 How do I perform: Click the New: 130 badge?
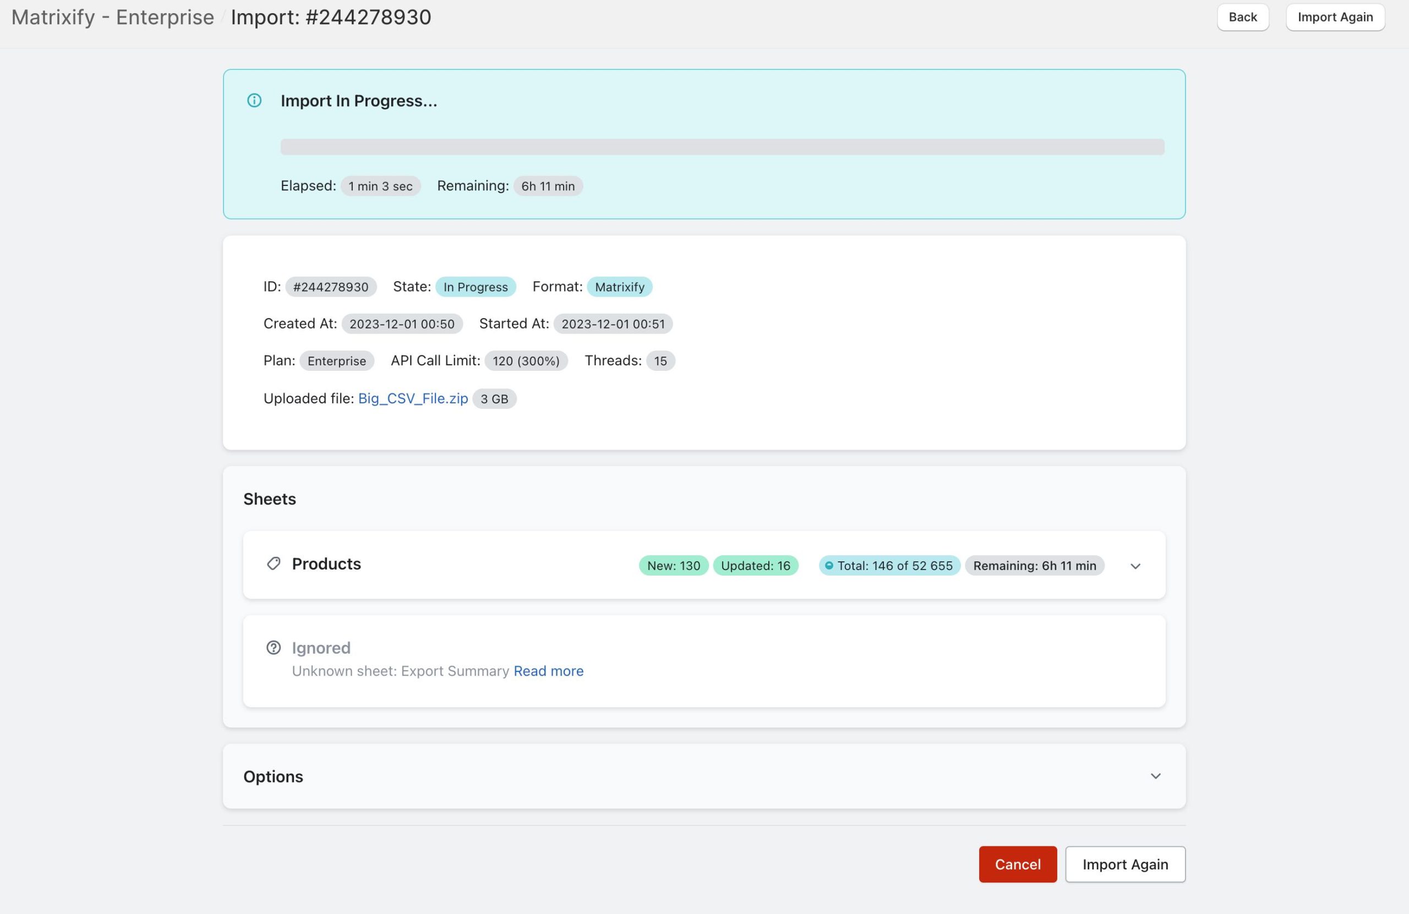(x=673, y=566)
